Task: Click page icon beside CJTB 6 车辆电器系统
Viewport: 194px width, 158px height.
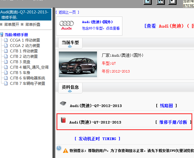Action: pyautogui.click(x=6, y=78)
